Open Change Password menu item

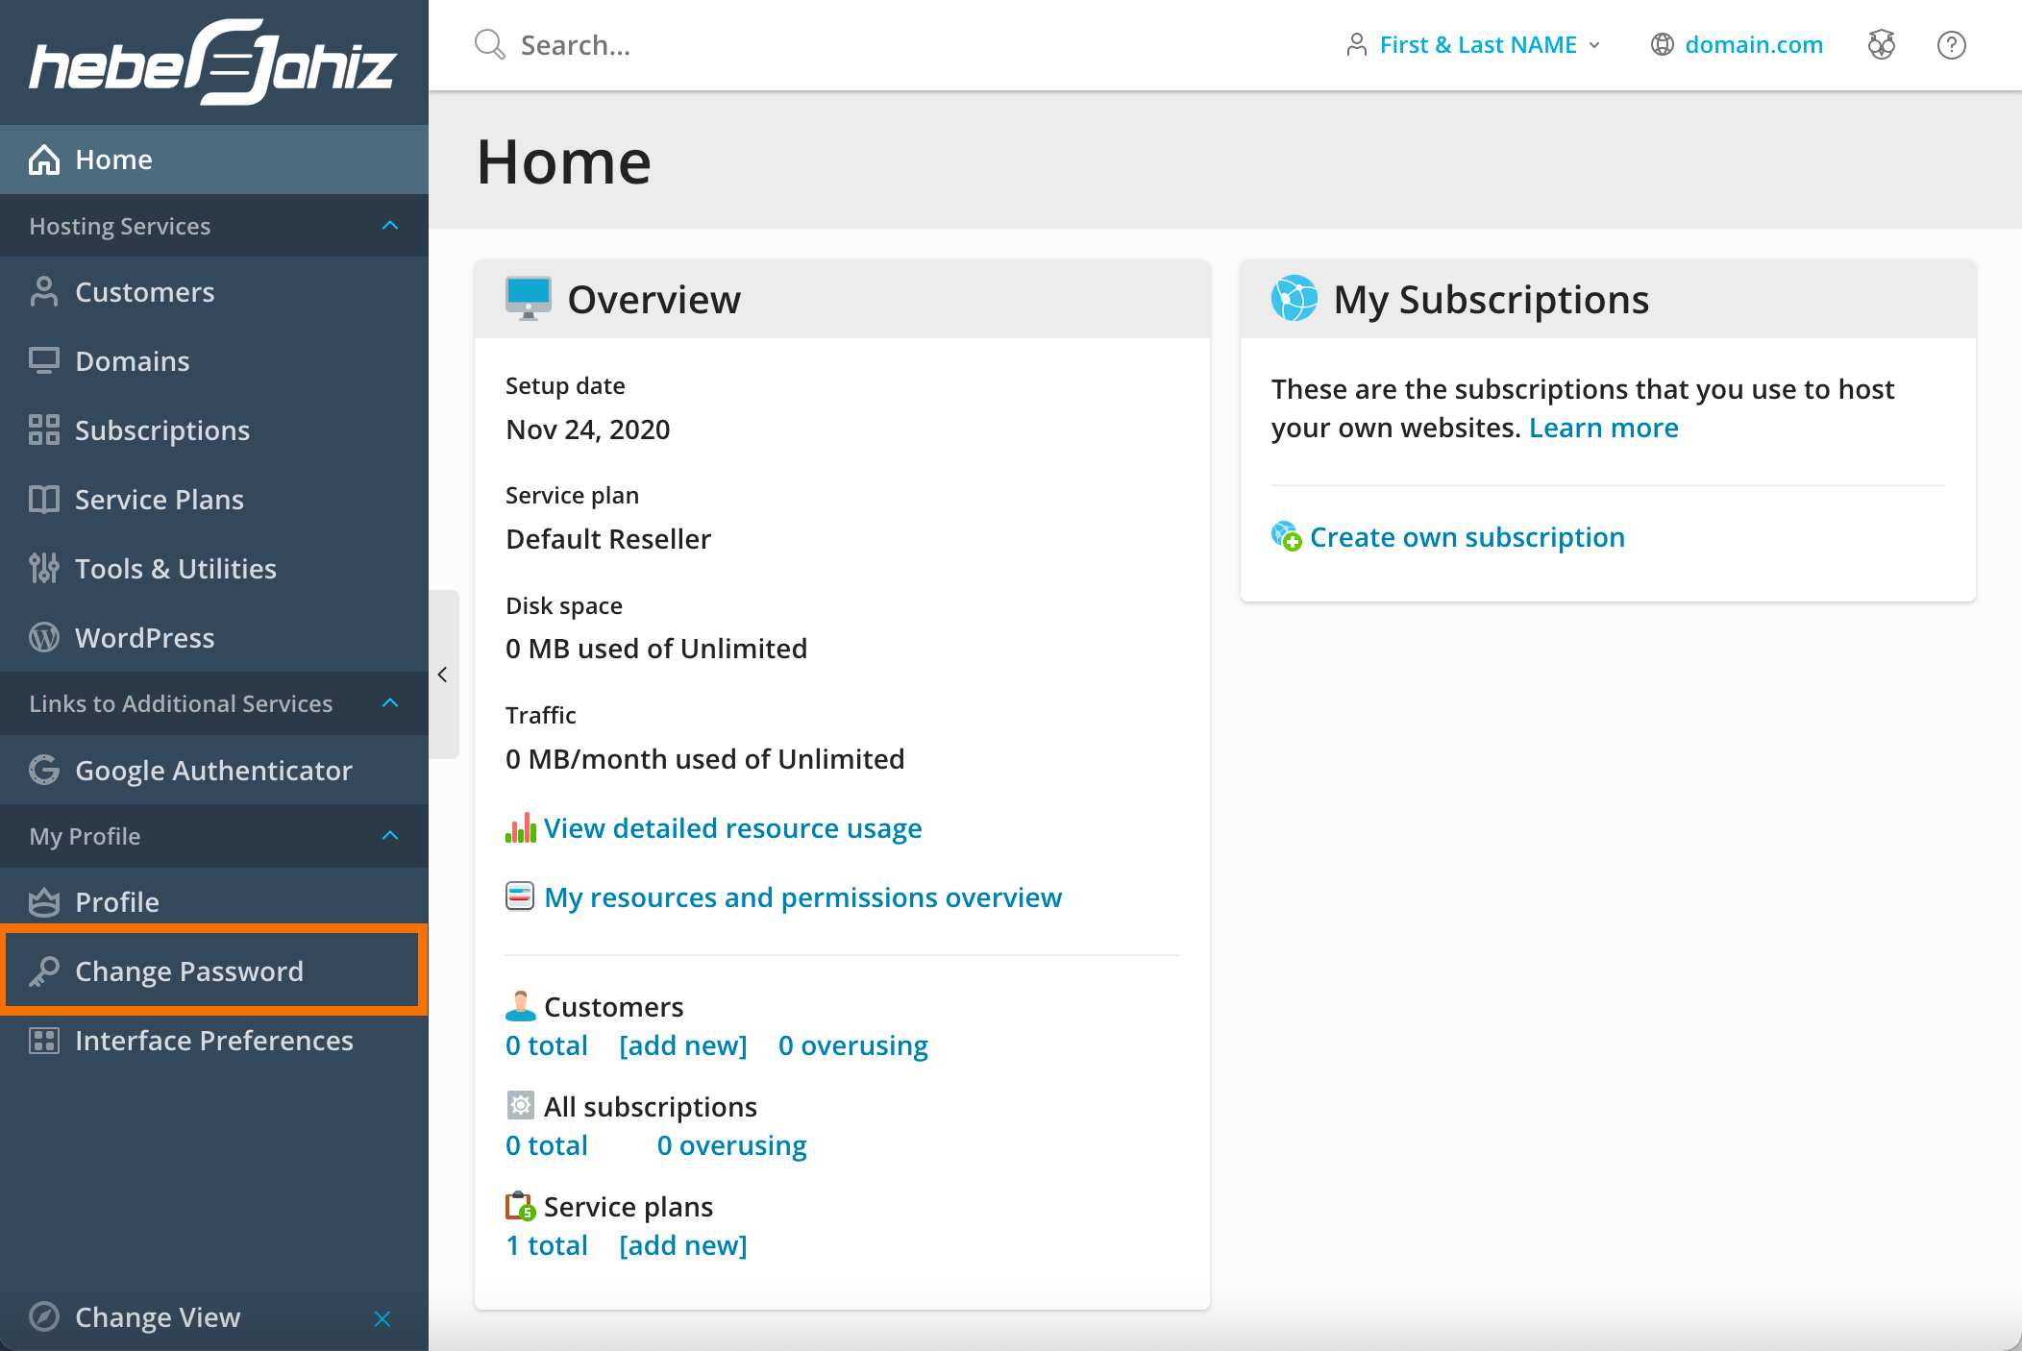coord(214,971)
